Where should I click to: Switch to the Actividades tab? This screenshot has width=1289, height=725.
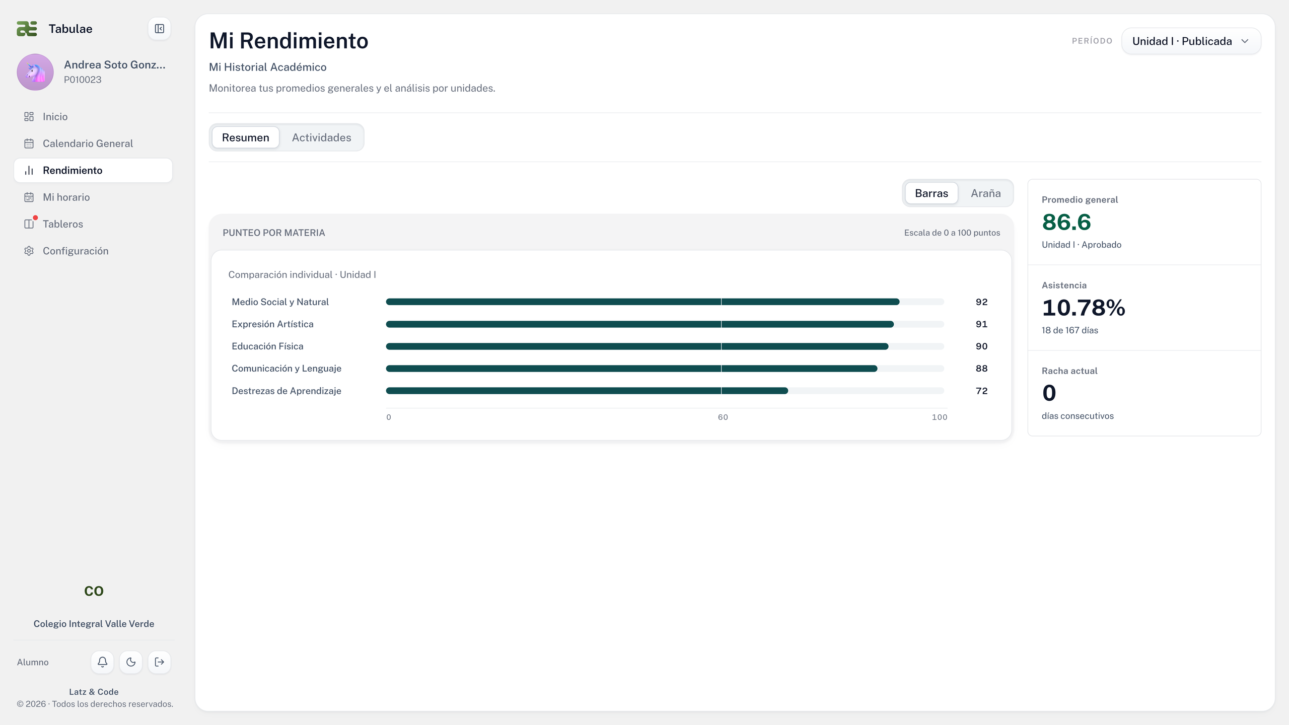coord(322,137)
